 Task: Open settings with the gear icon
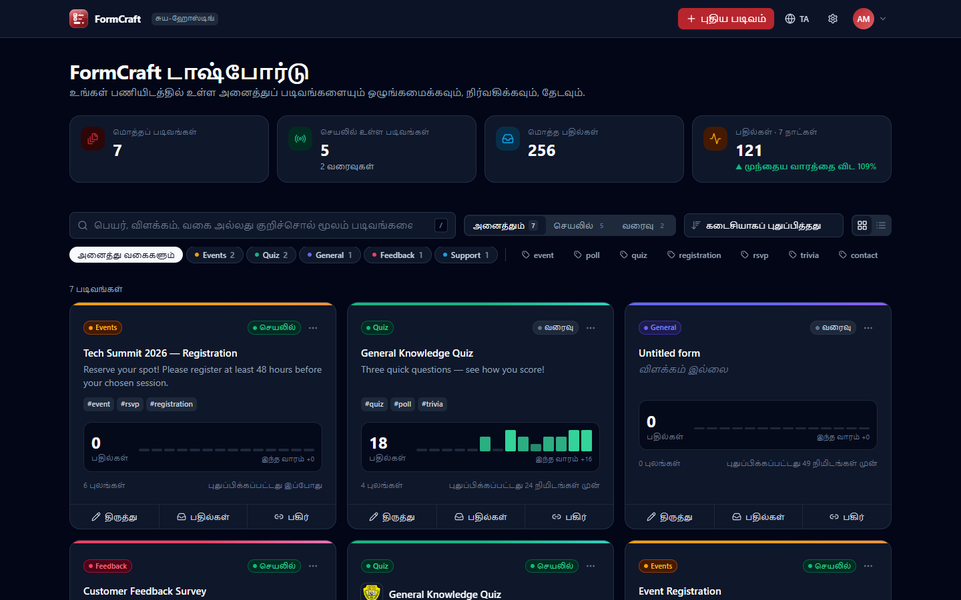click(833, 19)
